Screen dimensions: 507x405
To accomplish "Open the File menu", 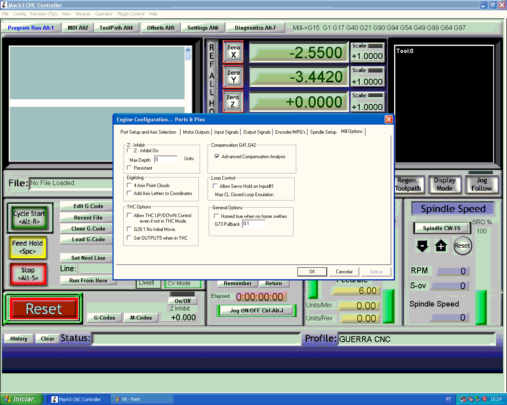I will point(5,14).
